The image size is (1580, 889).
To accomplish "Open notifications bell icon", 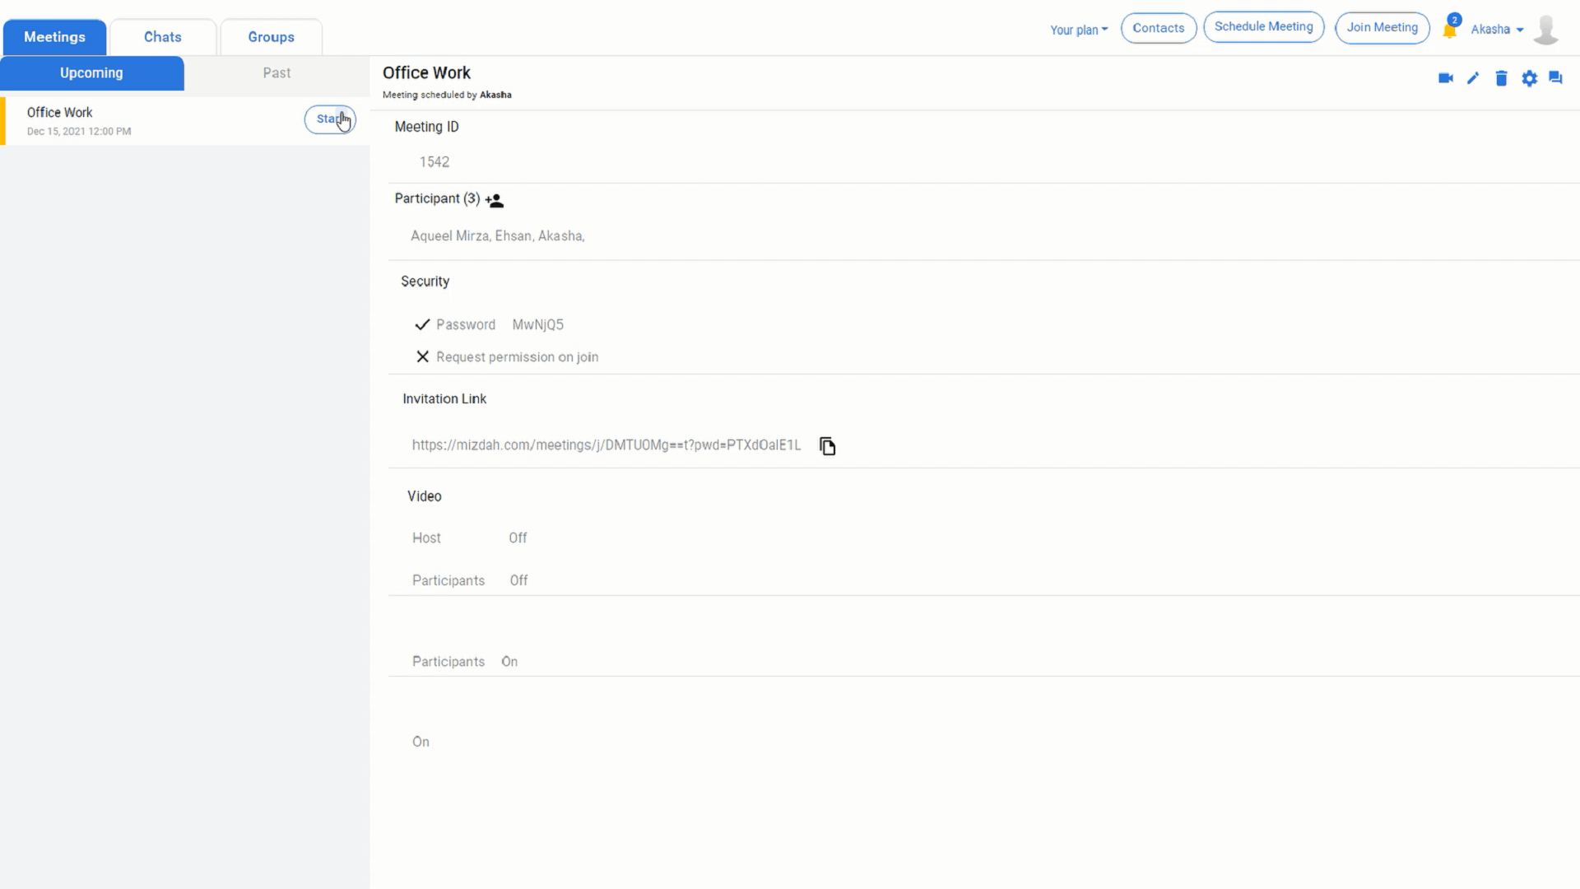I will coord(1450,29).
